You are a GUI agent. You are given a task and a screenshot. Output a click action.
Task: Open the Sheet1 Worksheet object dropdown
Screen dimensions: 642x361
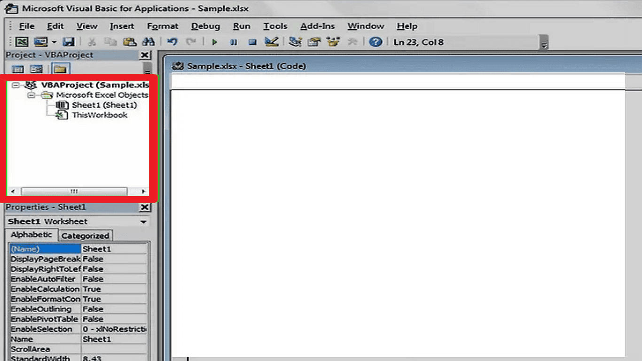tap(143, 221)
